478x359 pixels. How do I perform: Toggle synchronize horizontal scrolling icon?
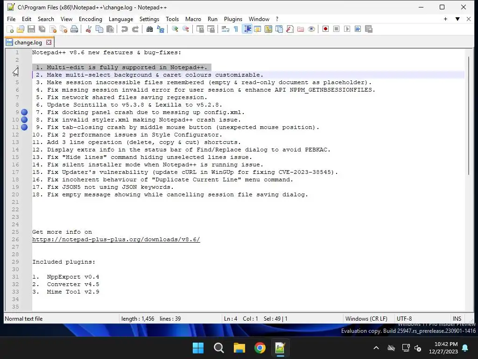(x=211, y=29)
